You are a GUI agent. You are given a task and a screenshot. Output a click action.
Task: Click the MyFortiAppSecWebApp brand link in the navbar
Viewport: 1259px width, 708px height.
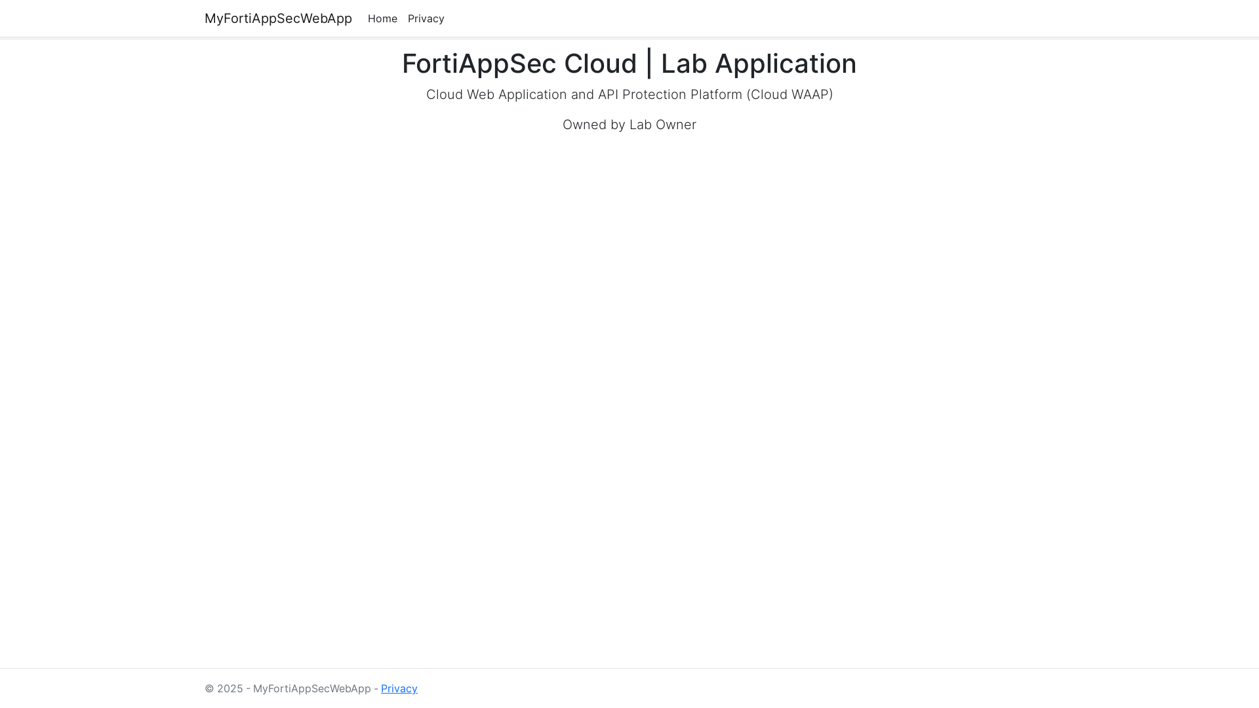[278, 18]
